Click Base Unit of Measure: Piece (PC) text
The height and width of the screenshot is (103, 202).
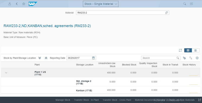click(x=21, y=37)
